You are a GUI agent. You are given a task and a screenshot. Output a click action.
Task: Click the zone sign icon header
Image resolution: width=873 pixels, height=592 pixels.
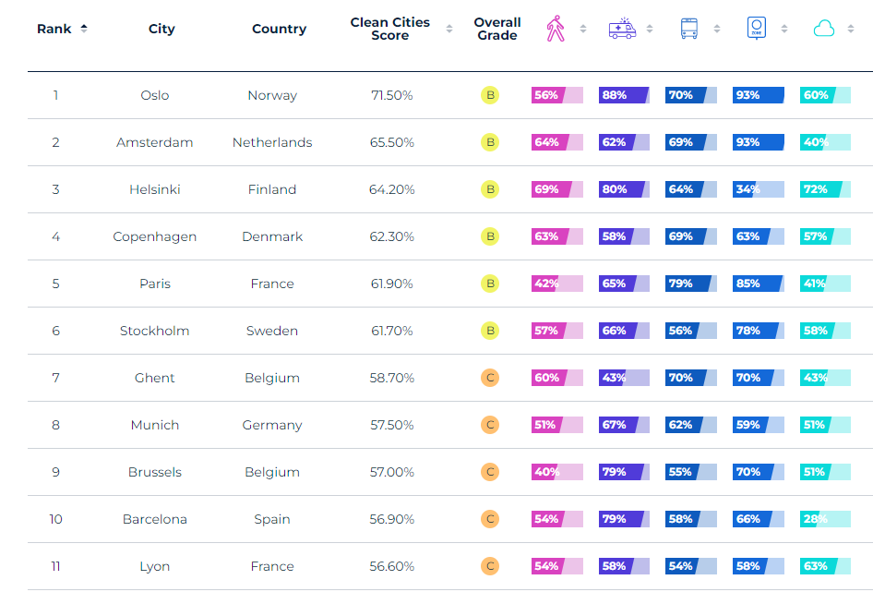757,29
